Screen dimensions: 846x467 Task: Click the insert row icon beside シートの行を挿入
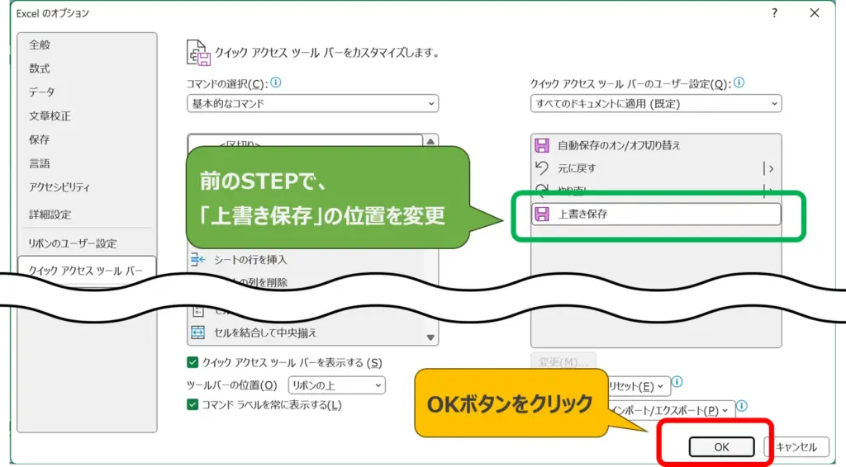click(x=198, y=260)
